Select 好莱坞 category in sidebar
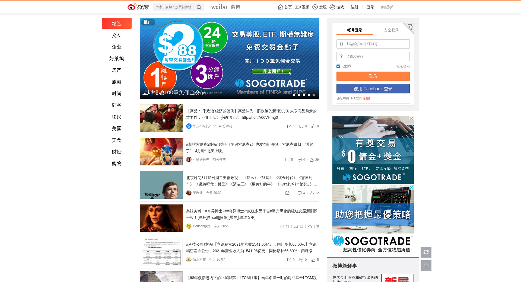521x282 pixels. click(x=117, y=59)
